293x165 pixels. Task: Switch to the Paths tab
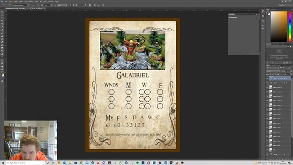[x=279, y=65]
